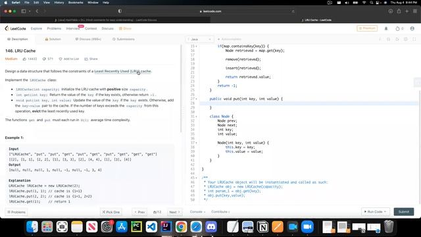Collapse the comment fold at line 45

[196, 178]
